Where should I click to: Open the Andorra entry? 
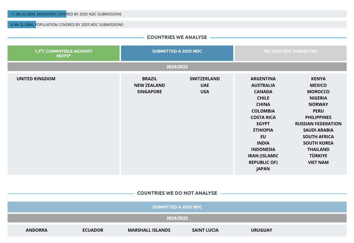coord(36,230)
